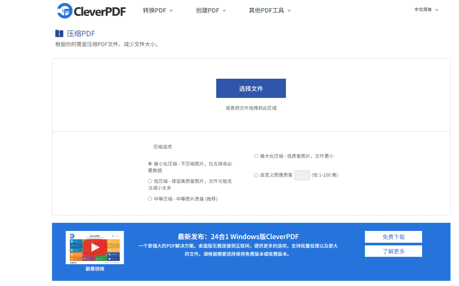
Task: Expand the 其他PDF工具 dropdown
Action: (270, 10)
